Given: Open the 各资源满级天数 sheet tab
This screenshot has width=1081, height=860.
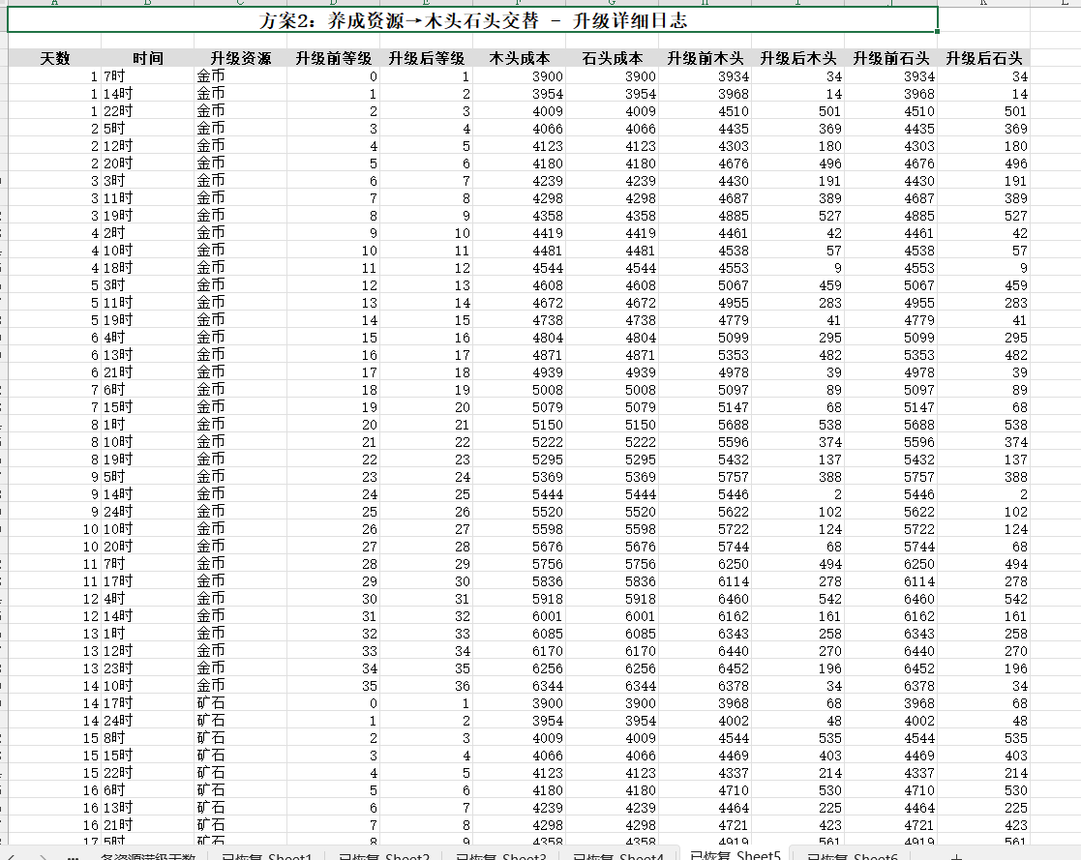Looking at the screenshot, I should [x=147, y=856].
